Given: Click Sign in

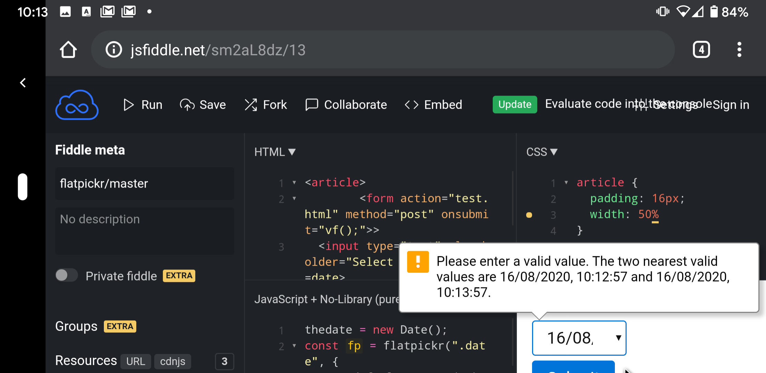Looking at the screenshot, I should point(731,105).
